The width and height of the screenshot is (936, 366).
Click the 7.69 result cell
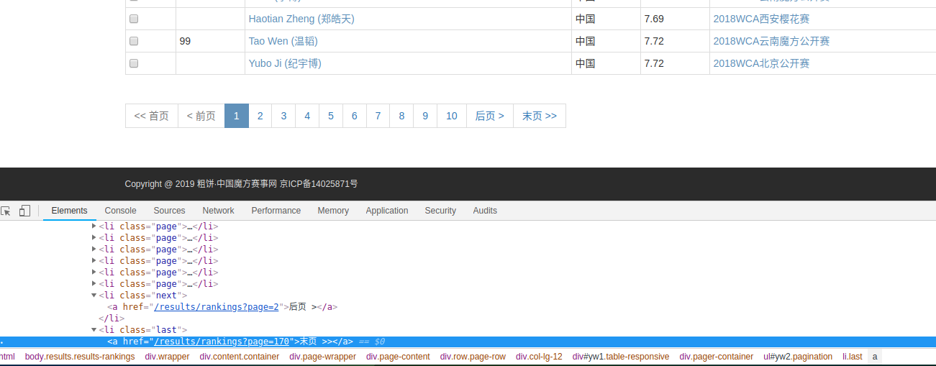coord(675,19)
